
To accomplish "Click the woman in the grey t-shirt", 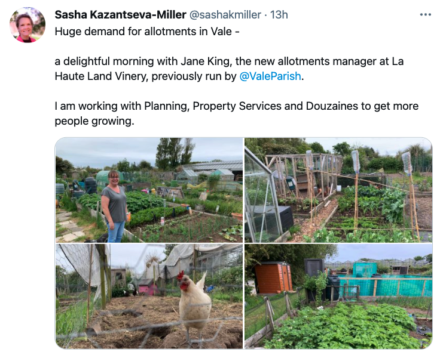I will point(115,206).
